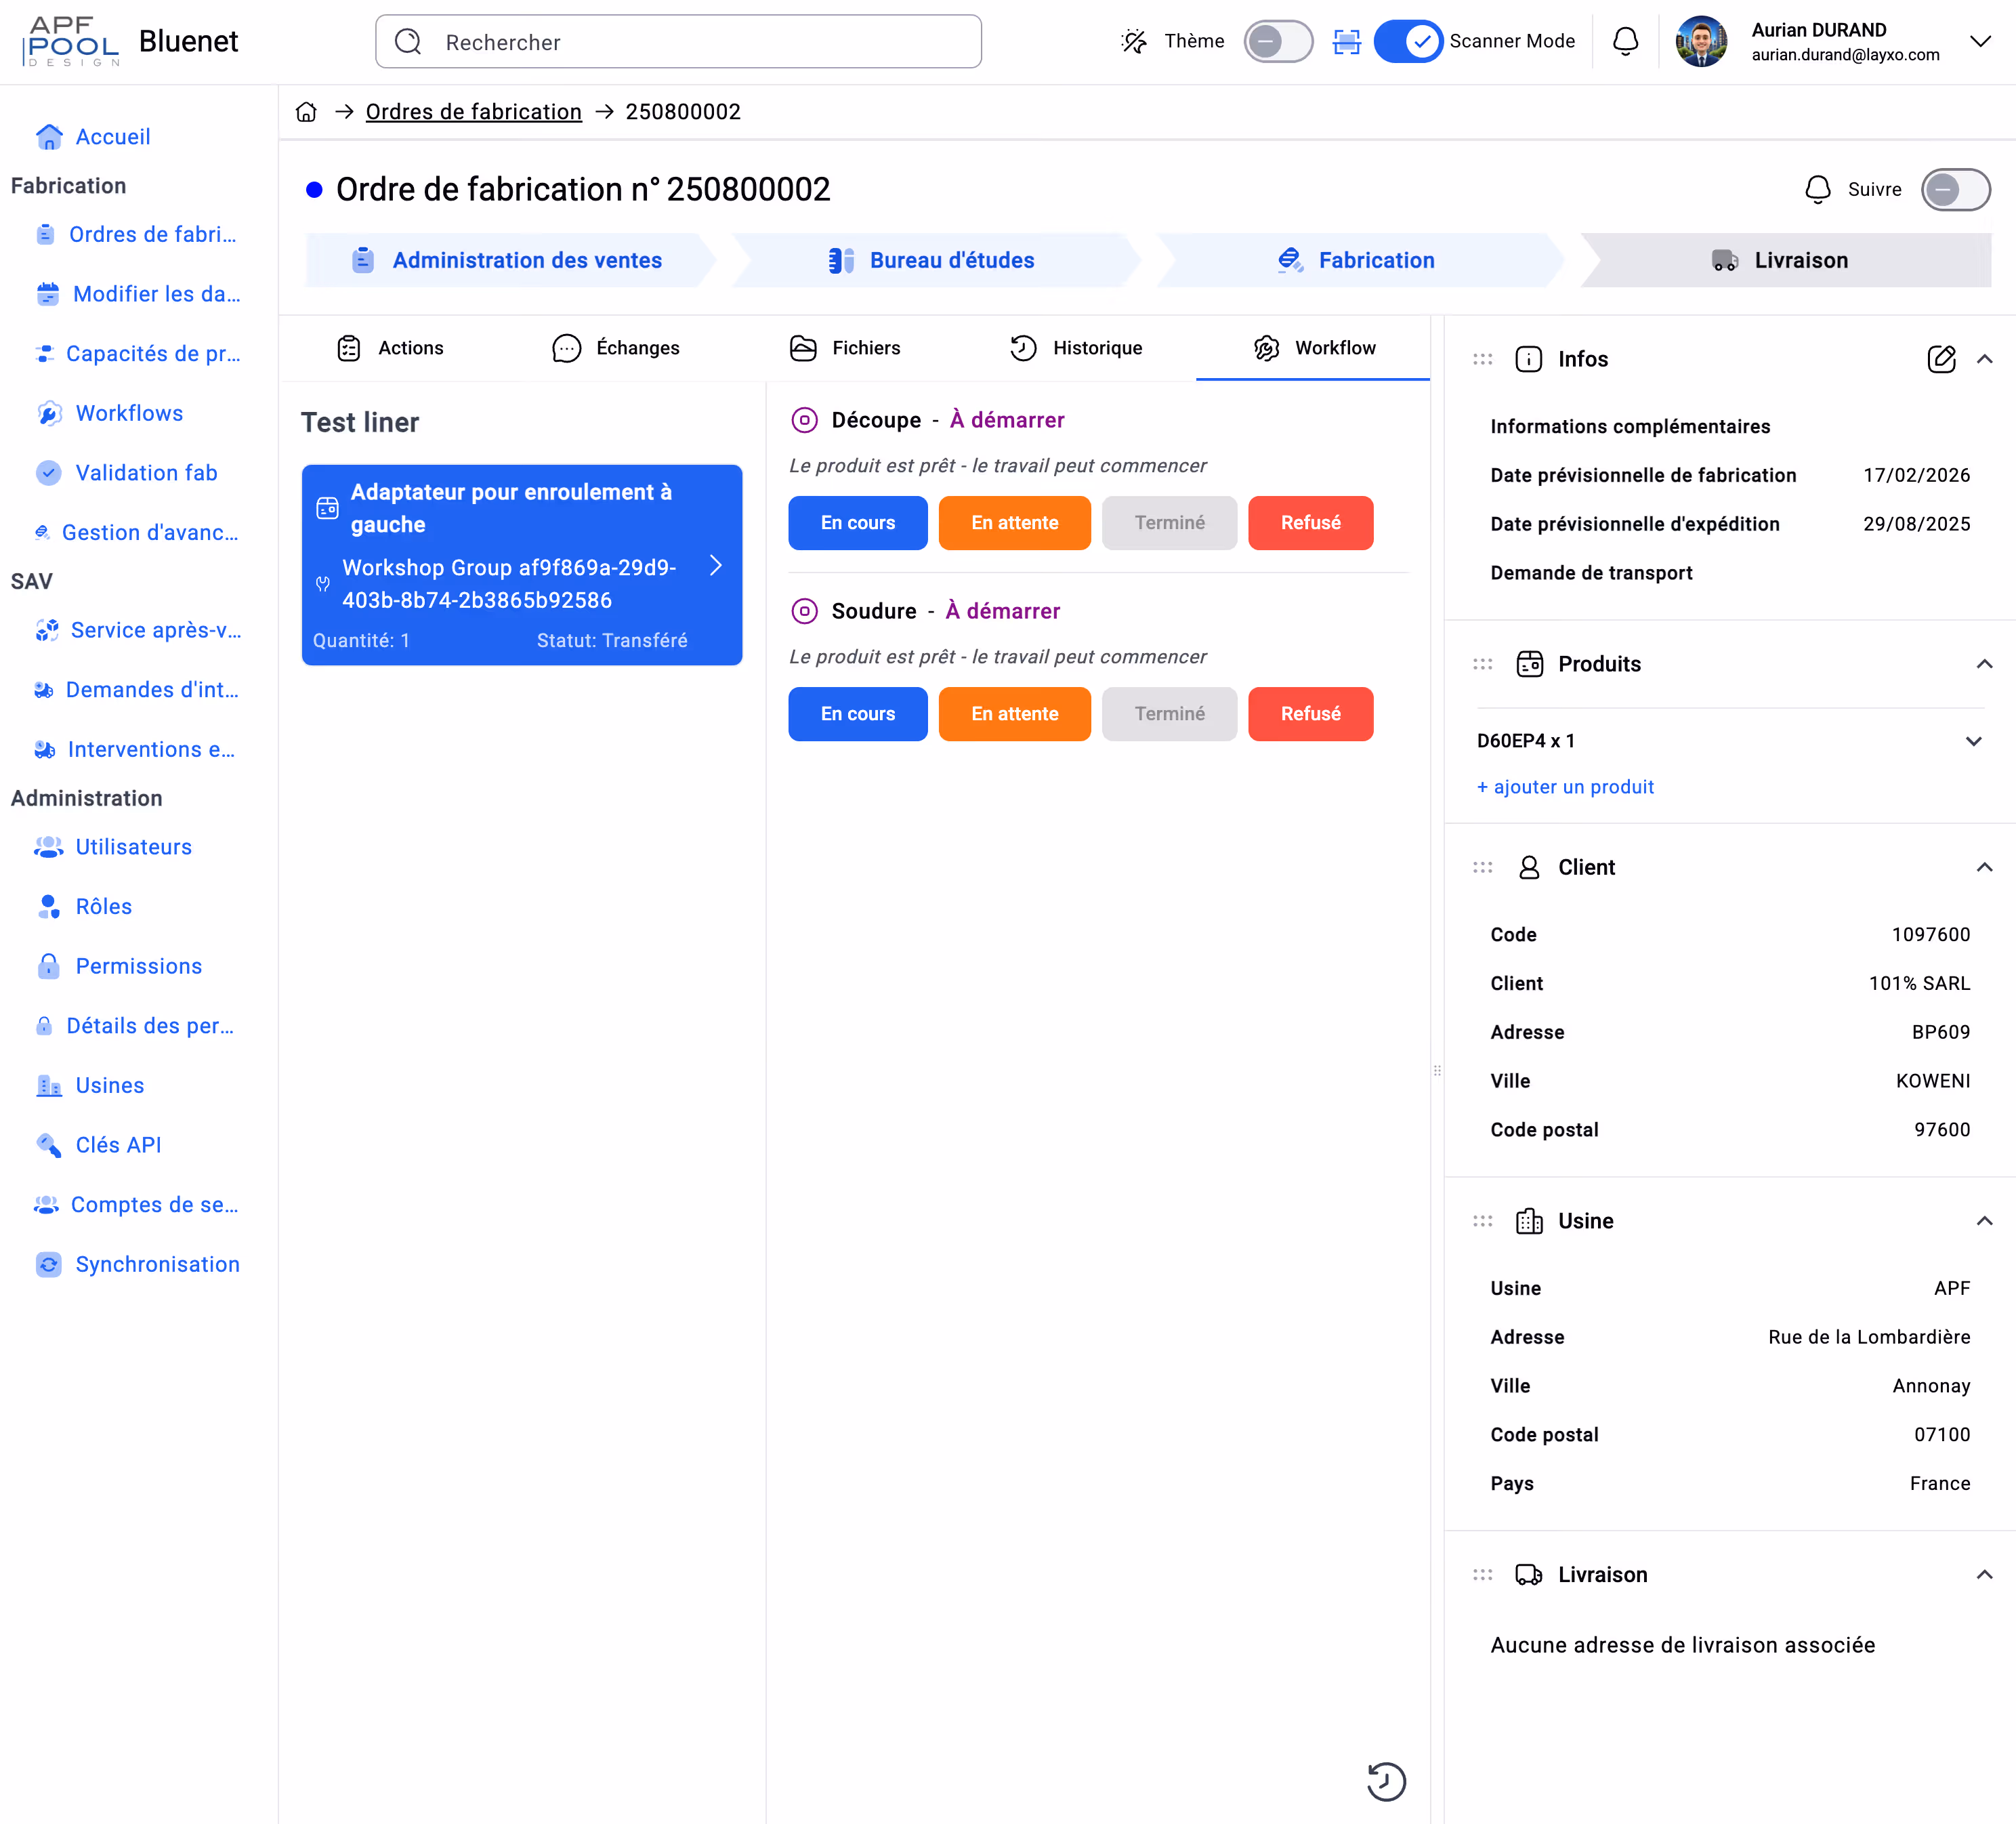Open the scan frame icon in top bar
Screen dimensions: 2016x1824
pyautogui.click(x=1347, y=42)
